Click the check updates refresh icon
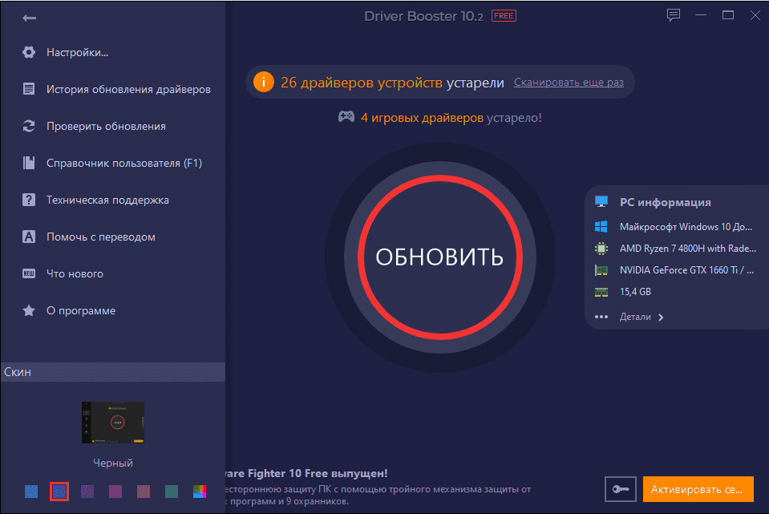 [29, 126]
